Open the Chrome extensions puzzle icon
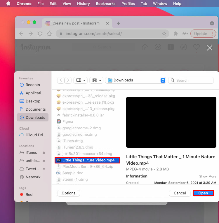Screen dimensions: 219x223 [176, 34]
